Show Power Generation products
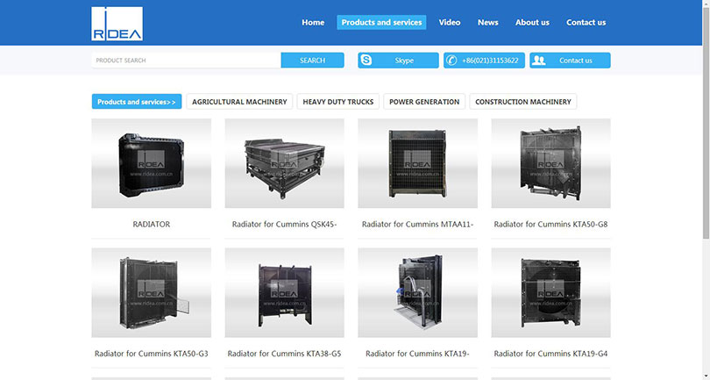 click(424, 102)
